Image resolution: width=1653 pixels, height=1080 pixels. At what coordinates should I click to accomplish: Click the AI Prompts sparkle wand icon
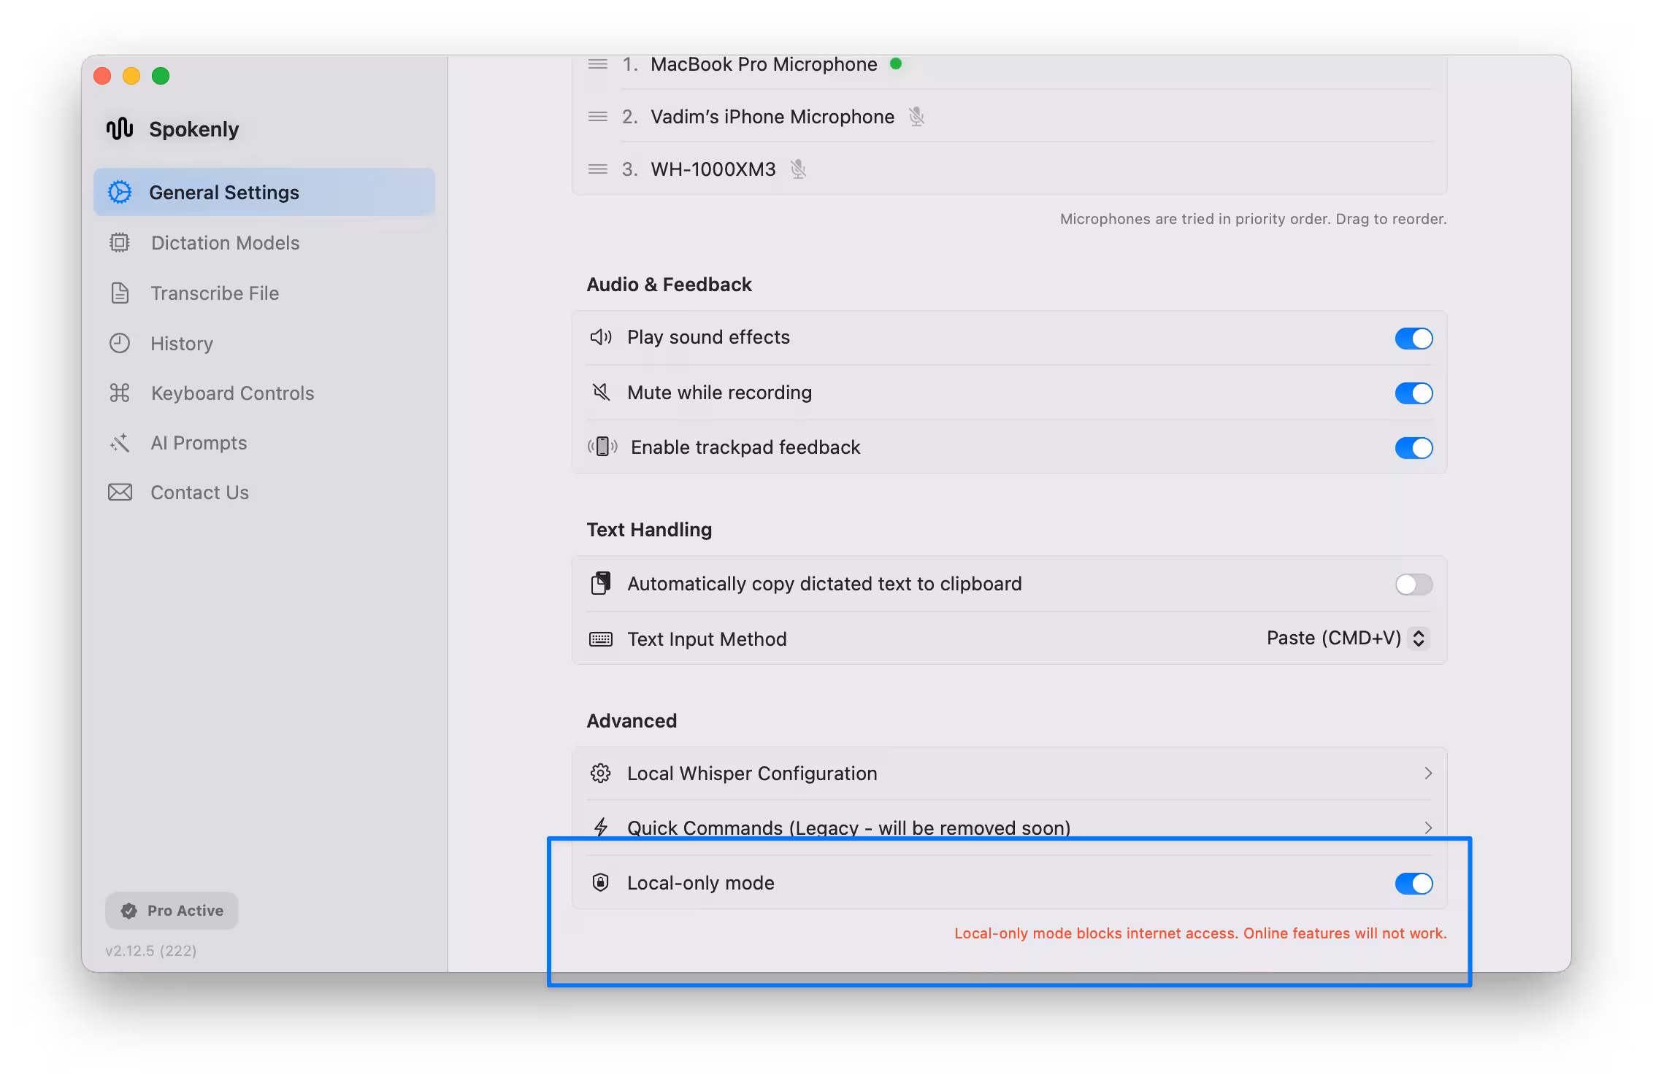[x=120, y=442]
